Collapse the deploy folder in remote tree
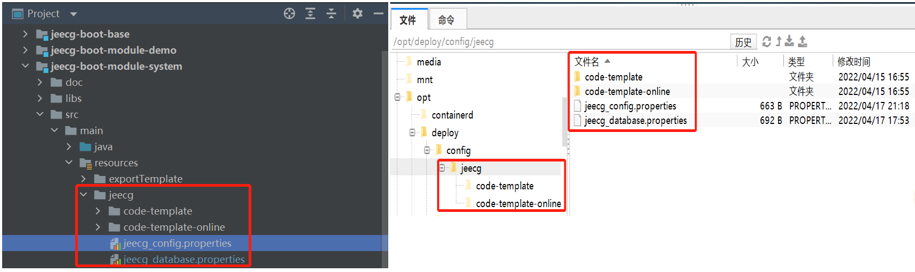The image size is (915, 272). 412,133
